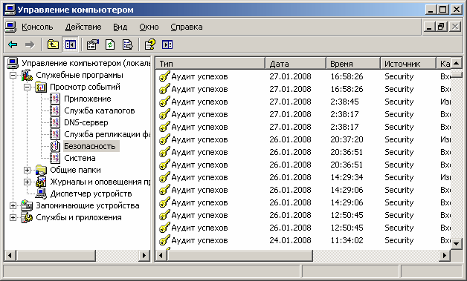Screen dimensions: 467x281
Task: Select the 24.01.2008 date cell
Action: tap(290, 240)
